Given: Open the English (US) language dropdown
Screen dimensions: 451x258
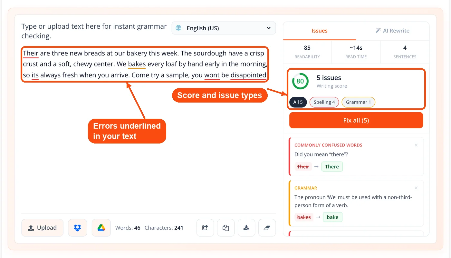Looking at the screenshot, I should [224, 28].
